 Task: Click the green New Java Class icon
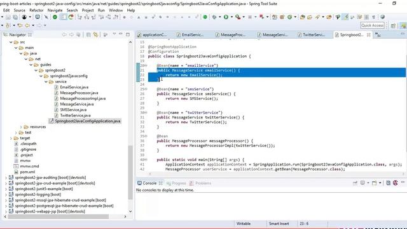[289, 17]
